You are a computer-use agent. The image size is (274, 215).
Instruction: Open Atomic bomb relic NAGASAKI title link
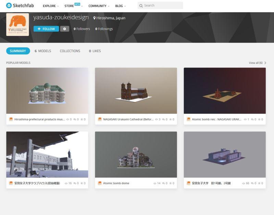point(216,119)
